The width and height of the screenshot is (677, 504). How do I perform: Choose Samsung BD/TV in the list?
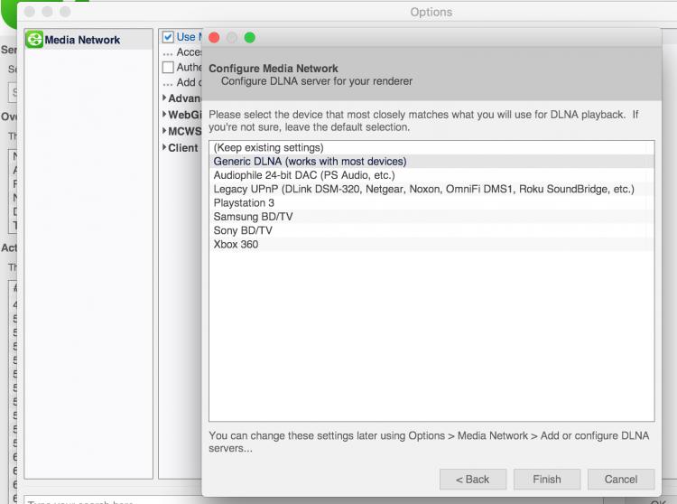pyautogui.click(x=431, y=217)
